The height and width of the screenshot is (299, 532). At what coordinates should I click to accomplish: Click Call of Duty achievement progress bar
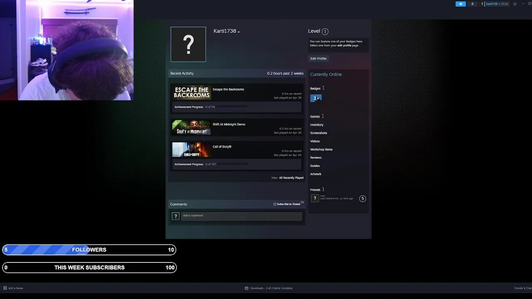(232, 164)
